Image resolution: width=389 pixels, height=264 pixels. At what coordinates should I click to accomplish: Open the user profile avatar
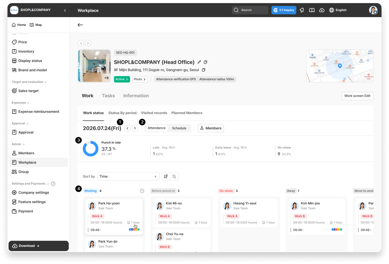pyautogui.click(x=373, y=10)
